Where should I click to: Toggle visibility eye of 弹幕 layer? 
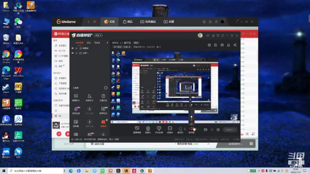pos(72,48)
